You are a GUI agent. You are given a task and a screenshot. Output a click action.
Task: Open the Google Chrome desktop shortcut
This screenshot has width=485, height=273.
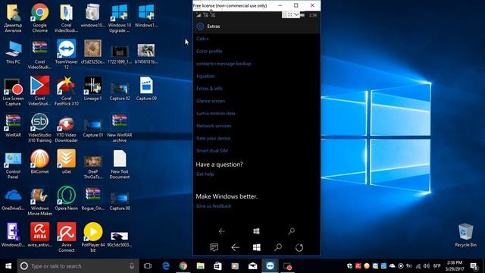39,17
